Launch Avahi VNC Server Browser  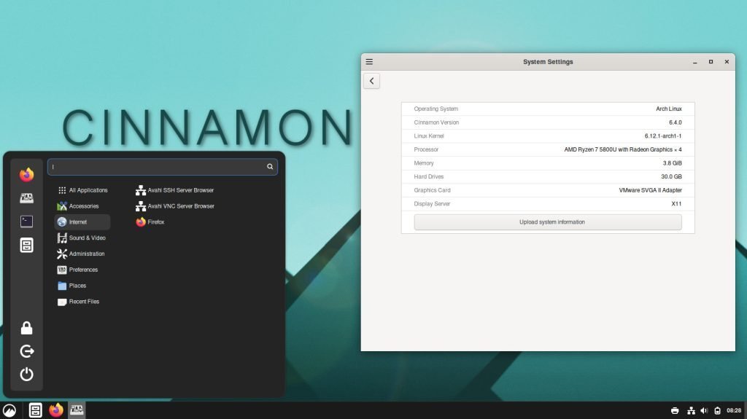point(175,206)
